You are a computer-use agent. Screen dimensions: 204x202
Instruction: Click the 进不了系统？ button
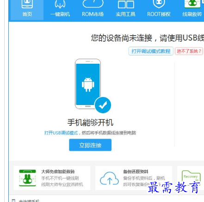[x=189, y=51]
